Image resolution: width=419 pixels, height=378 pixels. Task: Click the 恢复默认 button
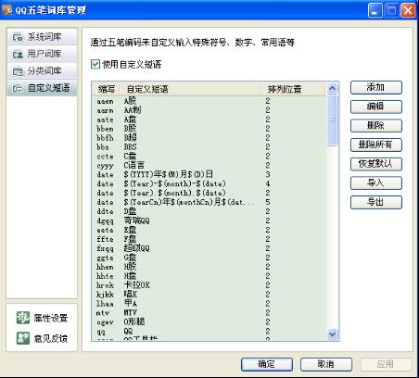[x=376, y=164]
